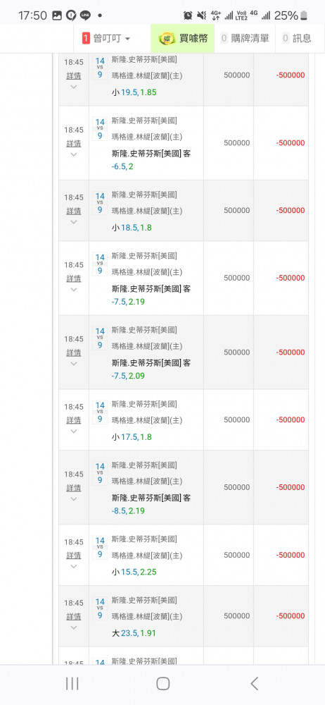Image resolution: width=325 pixels, height=705 pixels.
Task: Open the 曾叮叮 user dropdown
Action: (x=106, y=39)
